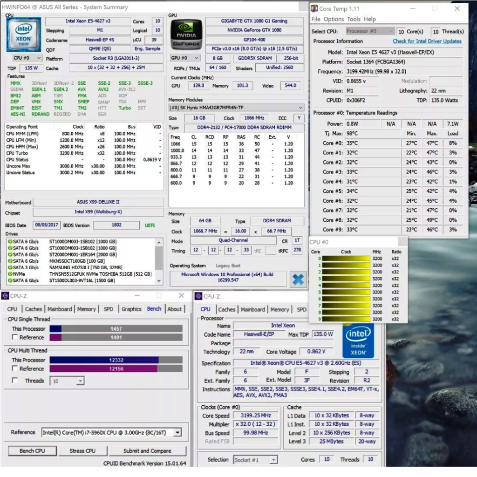Open Mainboard tab in the CPU-Z Bench window

pos(60,309)
